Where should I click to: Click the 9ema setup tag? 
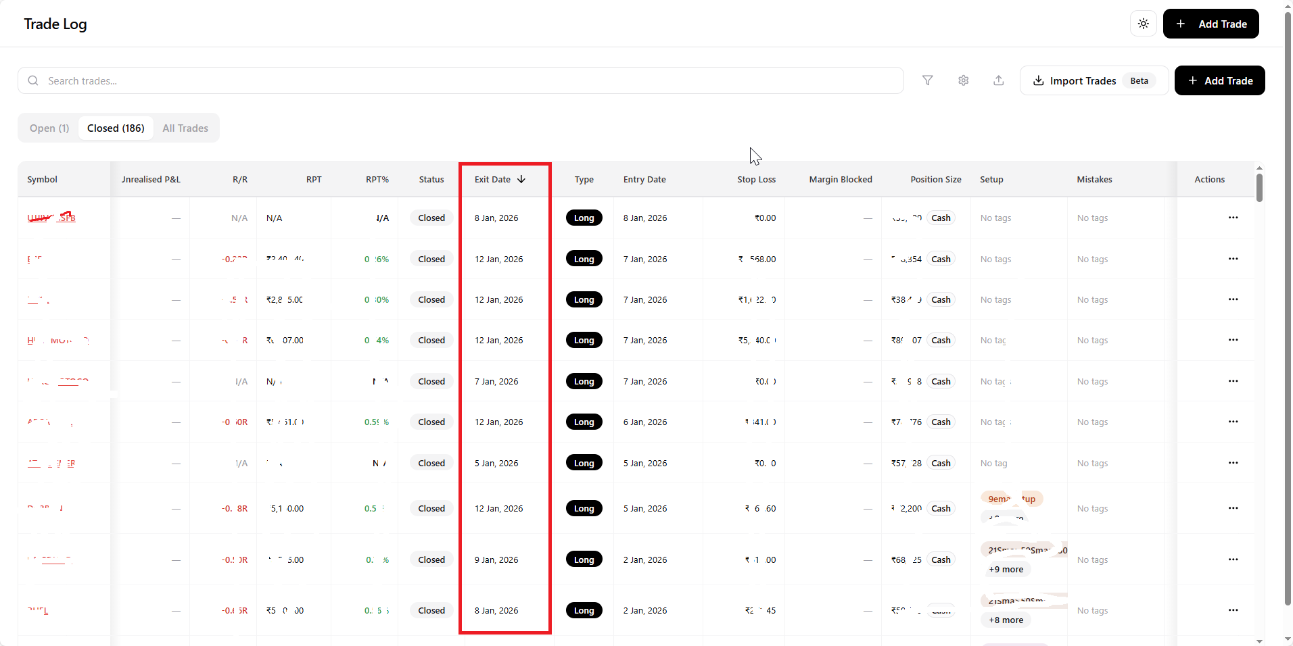pos(1012,499)
